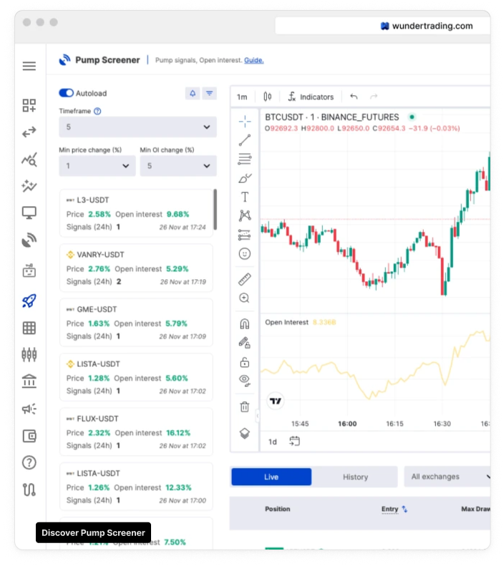The image size is (504, 566).
Task: Open the chart search sidebar icon
Action: pyautogui.click(x=29, y=159)
